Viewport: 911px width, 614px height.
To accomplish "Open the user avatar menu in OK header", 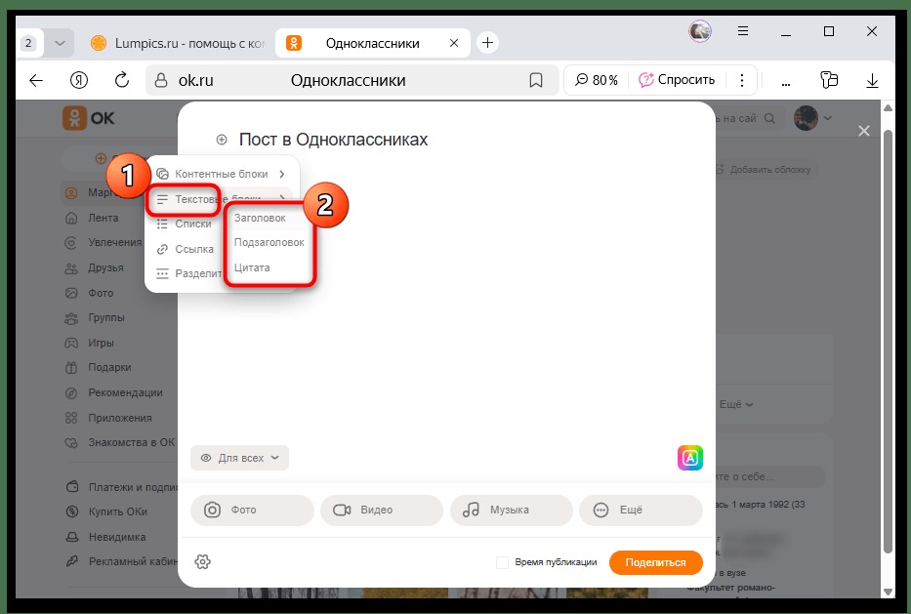I will [812, 118].
